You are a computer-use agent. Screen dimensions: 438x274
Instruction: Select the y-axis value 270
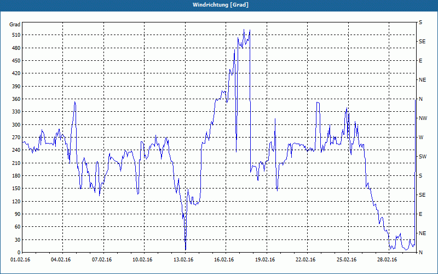point(17,138)
